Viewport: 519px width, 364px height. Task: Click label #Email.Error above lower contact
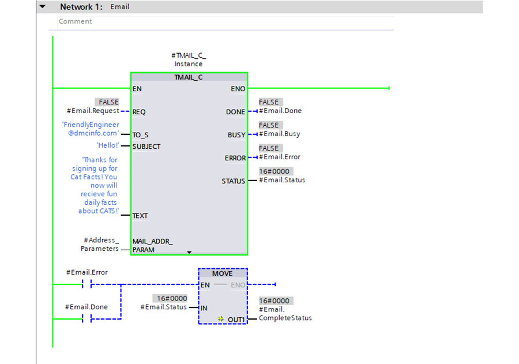[x=87, y=272]
